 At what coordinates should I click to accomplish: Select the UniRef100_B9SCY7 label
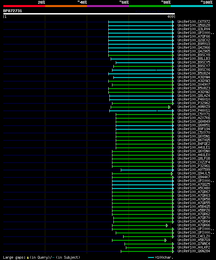point(194,66)
